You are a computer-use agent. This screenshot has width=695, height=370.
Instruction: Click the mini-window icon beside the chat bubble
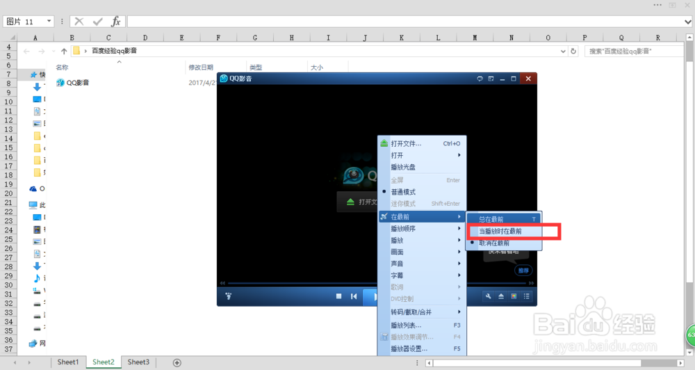(491, 79)
